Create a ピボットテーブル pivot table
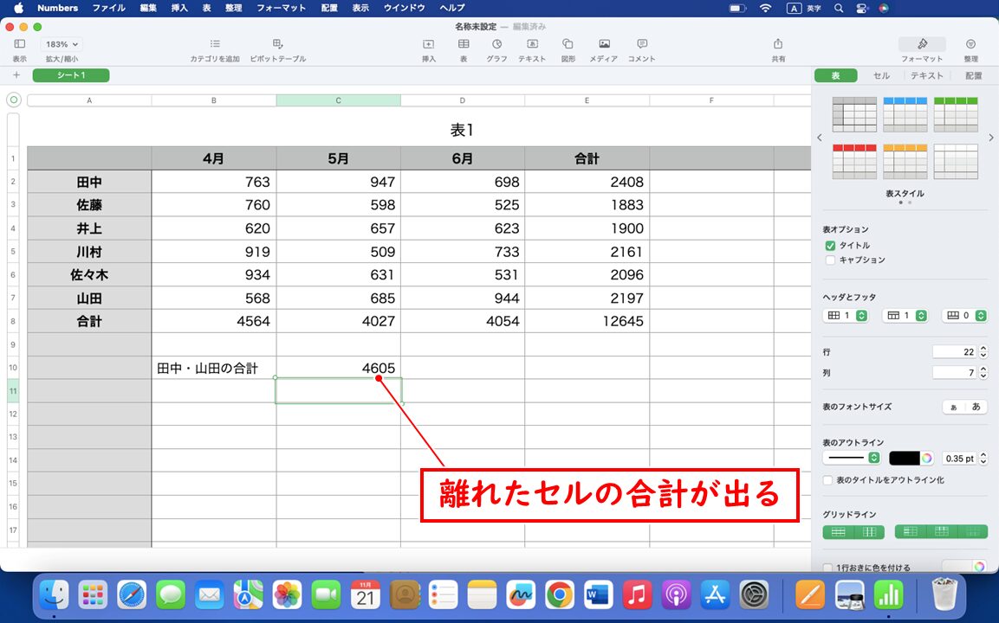 pos(278,45)
